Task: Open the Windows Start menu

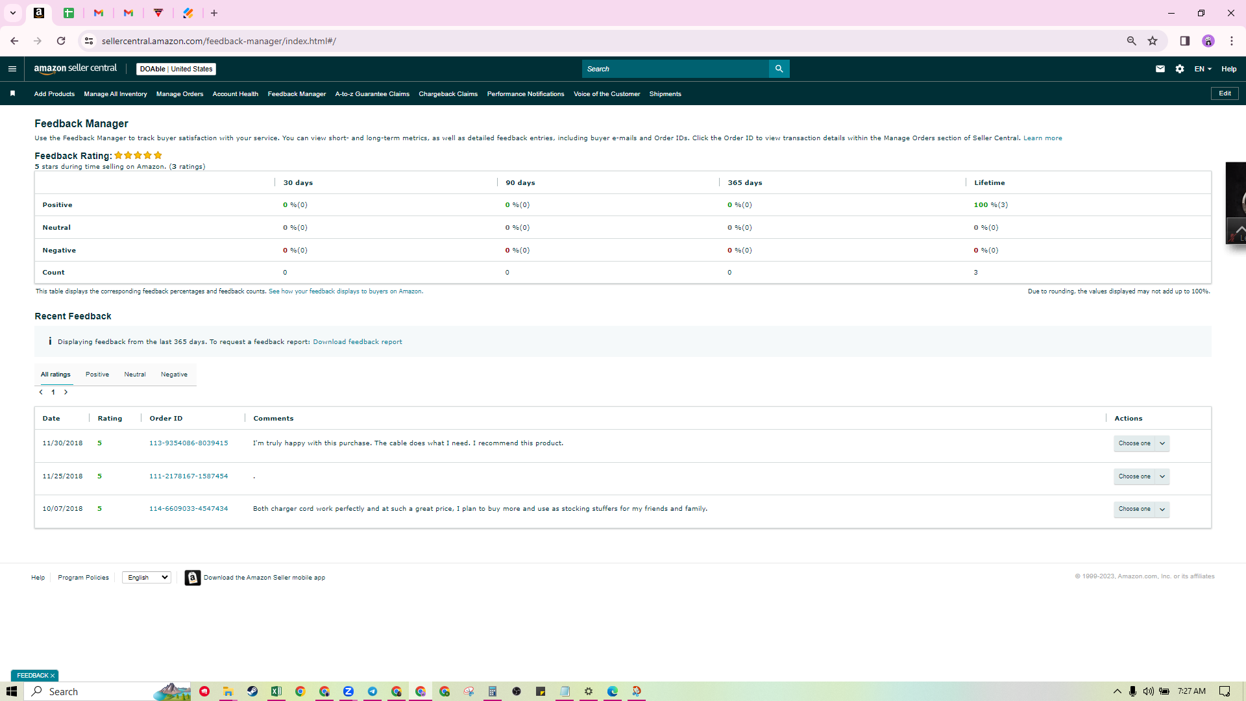Action: coord(12,691)
